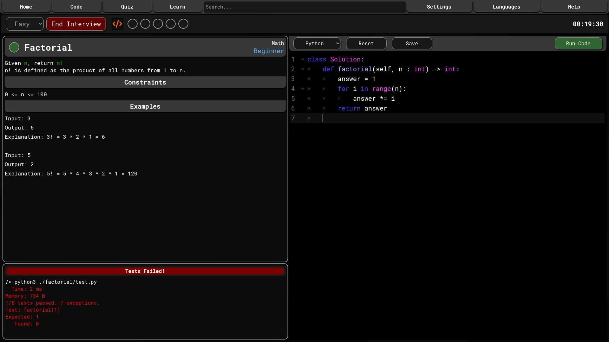
Task: Click the orange </> code editor icon
Action: [117, 24]
